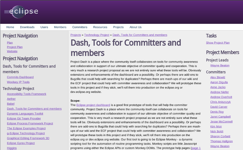Open the Aether project link

coord(11,99)
